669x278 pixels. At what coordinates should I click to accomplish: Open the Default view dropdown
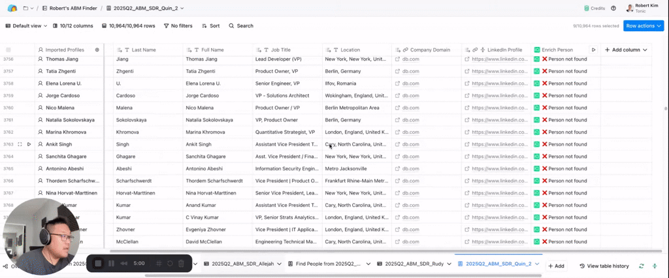click(x=26, y=26)
